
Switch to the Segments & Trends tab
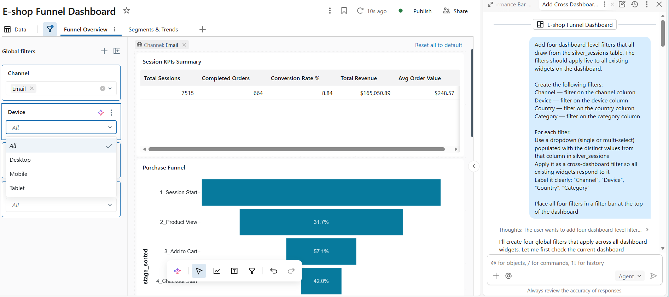[153, 29]
